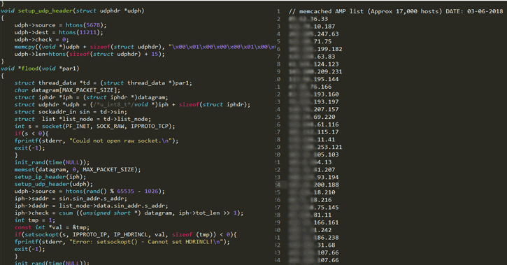Click line number 1 in the list gutter

click(x=278, y=11)
